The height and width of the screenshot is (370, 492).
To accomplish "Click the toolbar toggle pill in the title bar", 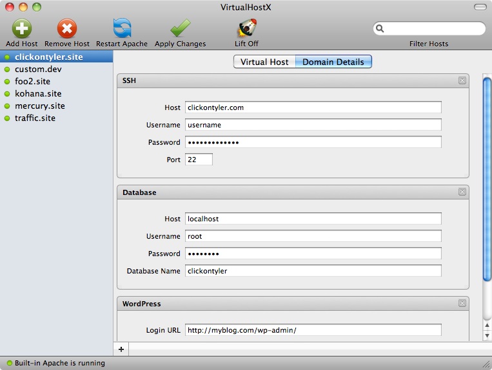I will (x=480, y=8).
